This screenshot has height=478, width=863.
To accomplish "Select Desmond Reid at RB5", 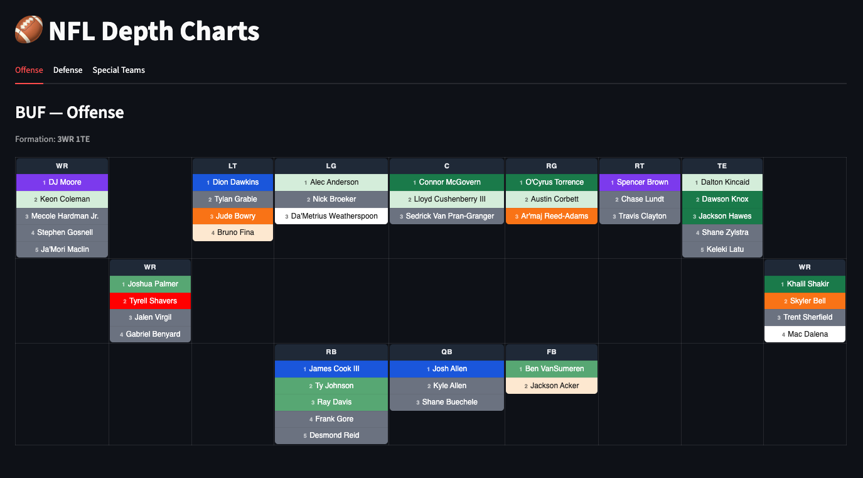I will [331, 436].
